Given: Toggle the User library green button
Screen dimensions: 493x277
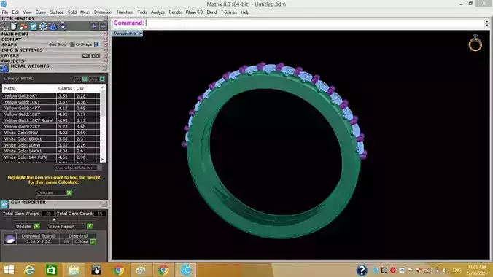Looking at the screenshot, I should pyautogui.click(x=102, y=79).
